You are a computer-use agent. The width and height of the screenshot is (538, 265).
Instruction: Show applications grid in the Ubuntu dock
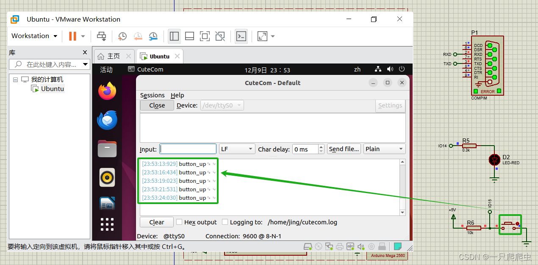107,225
